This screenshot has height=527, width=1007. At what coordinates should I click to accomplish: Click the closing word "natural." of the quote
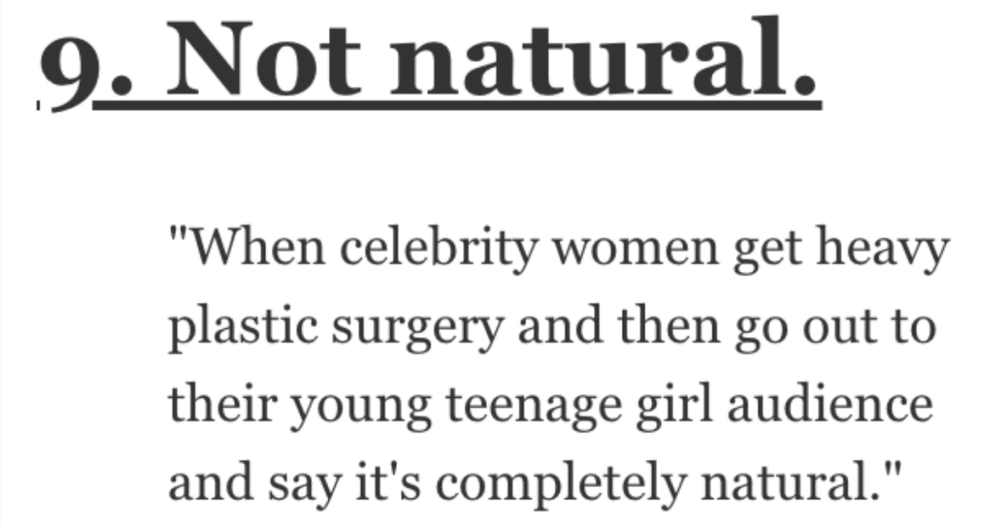click(791, 482)
